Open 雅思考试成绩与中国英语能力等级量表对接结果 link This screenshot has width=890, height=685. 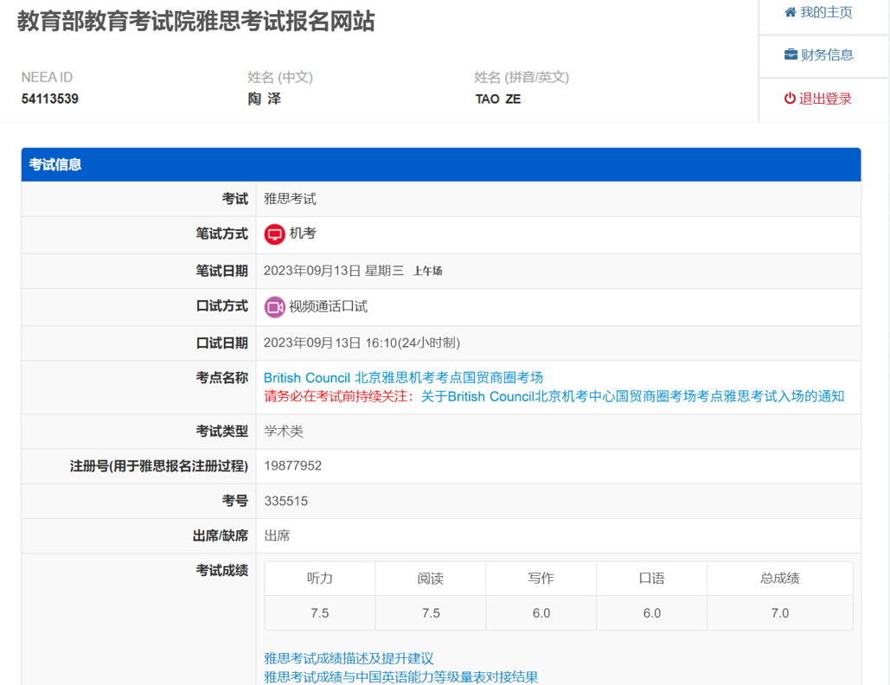(400, 677)
